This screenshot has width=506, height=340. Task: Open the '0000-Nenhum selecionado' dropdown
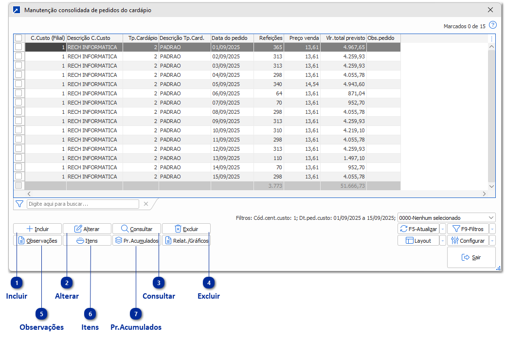click(446, 218)
